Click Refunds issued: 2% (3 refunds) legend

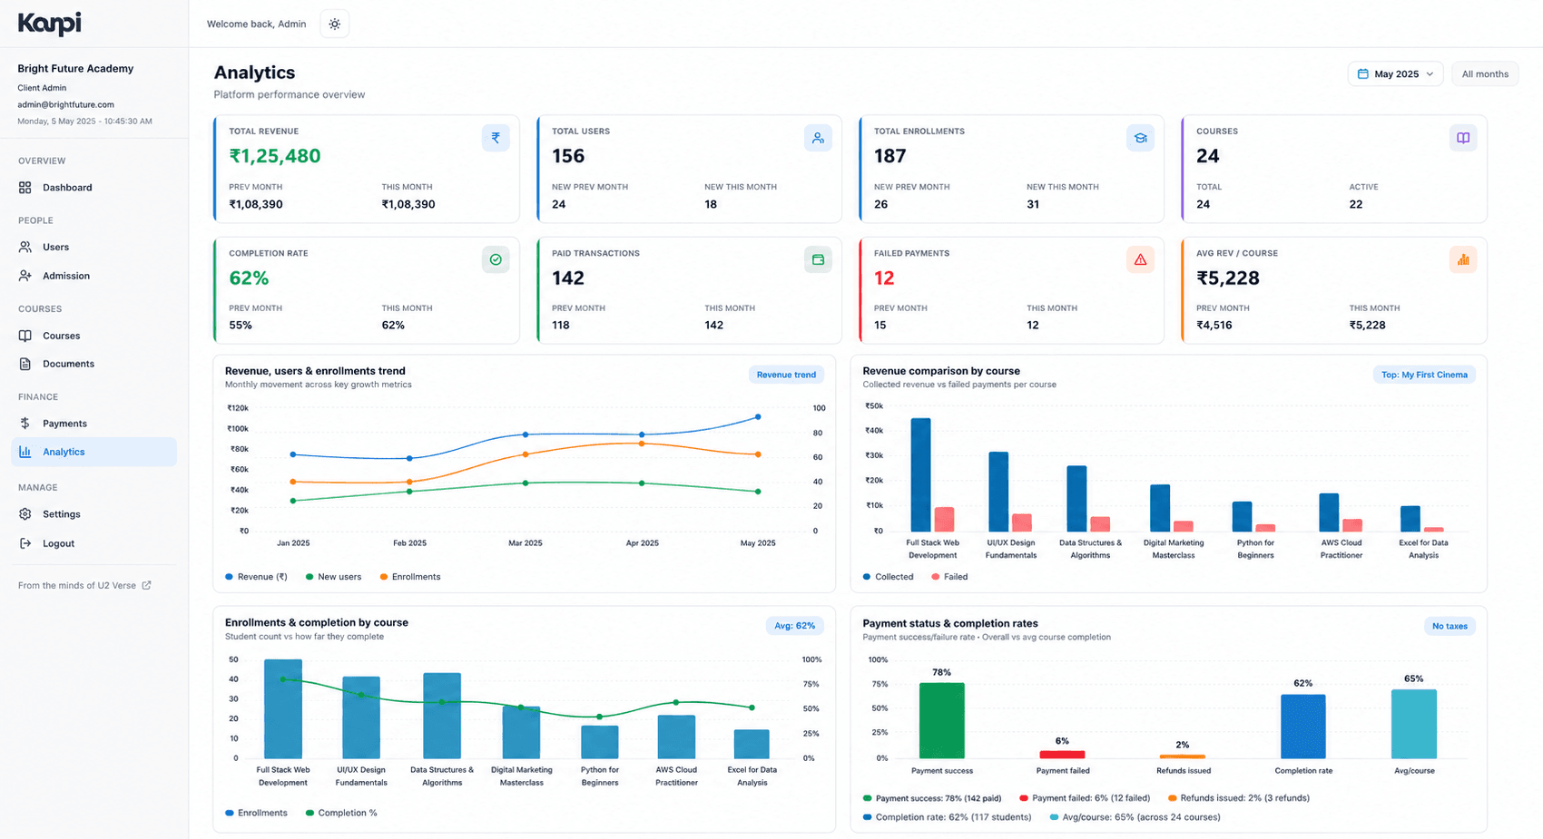coord(1238,798)
